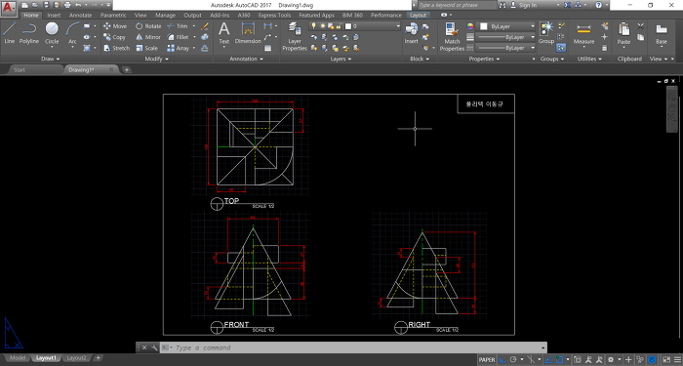Insert a table from Annotation panel

tap(268, 49)
